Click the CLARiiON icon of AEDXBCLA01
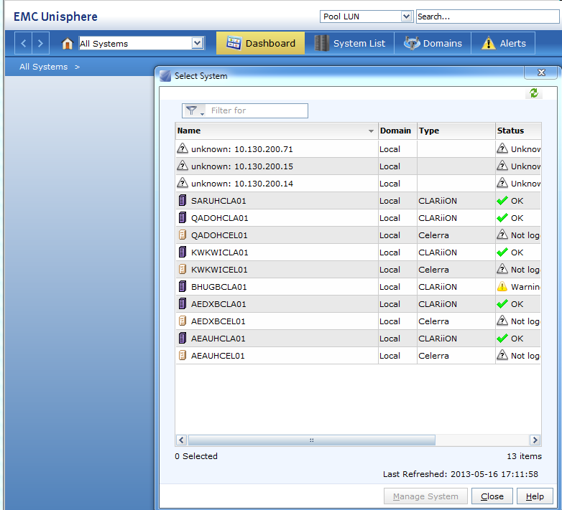This screenshot has height=510, width=562. pos(183,303)
